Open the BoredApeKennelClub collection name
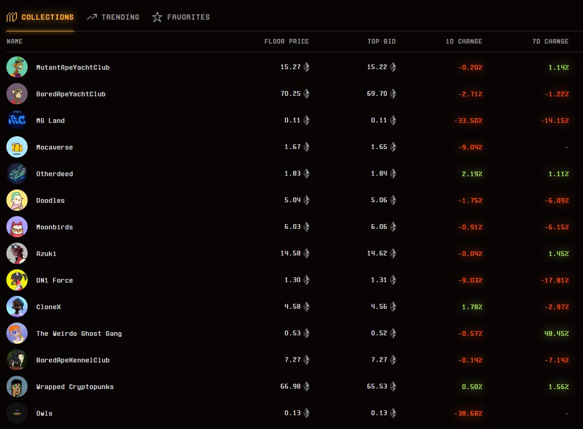583x429 pixels. 73,360
